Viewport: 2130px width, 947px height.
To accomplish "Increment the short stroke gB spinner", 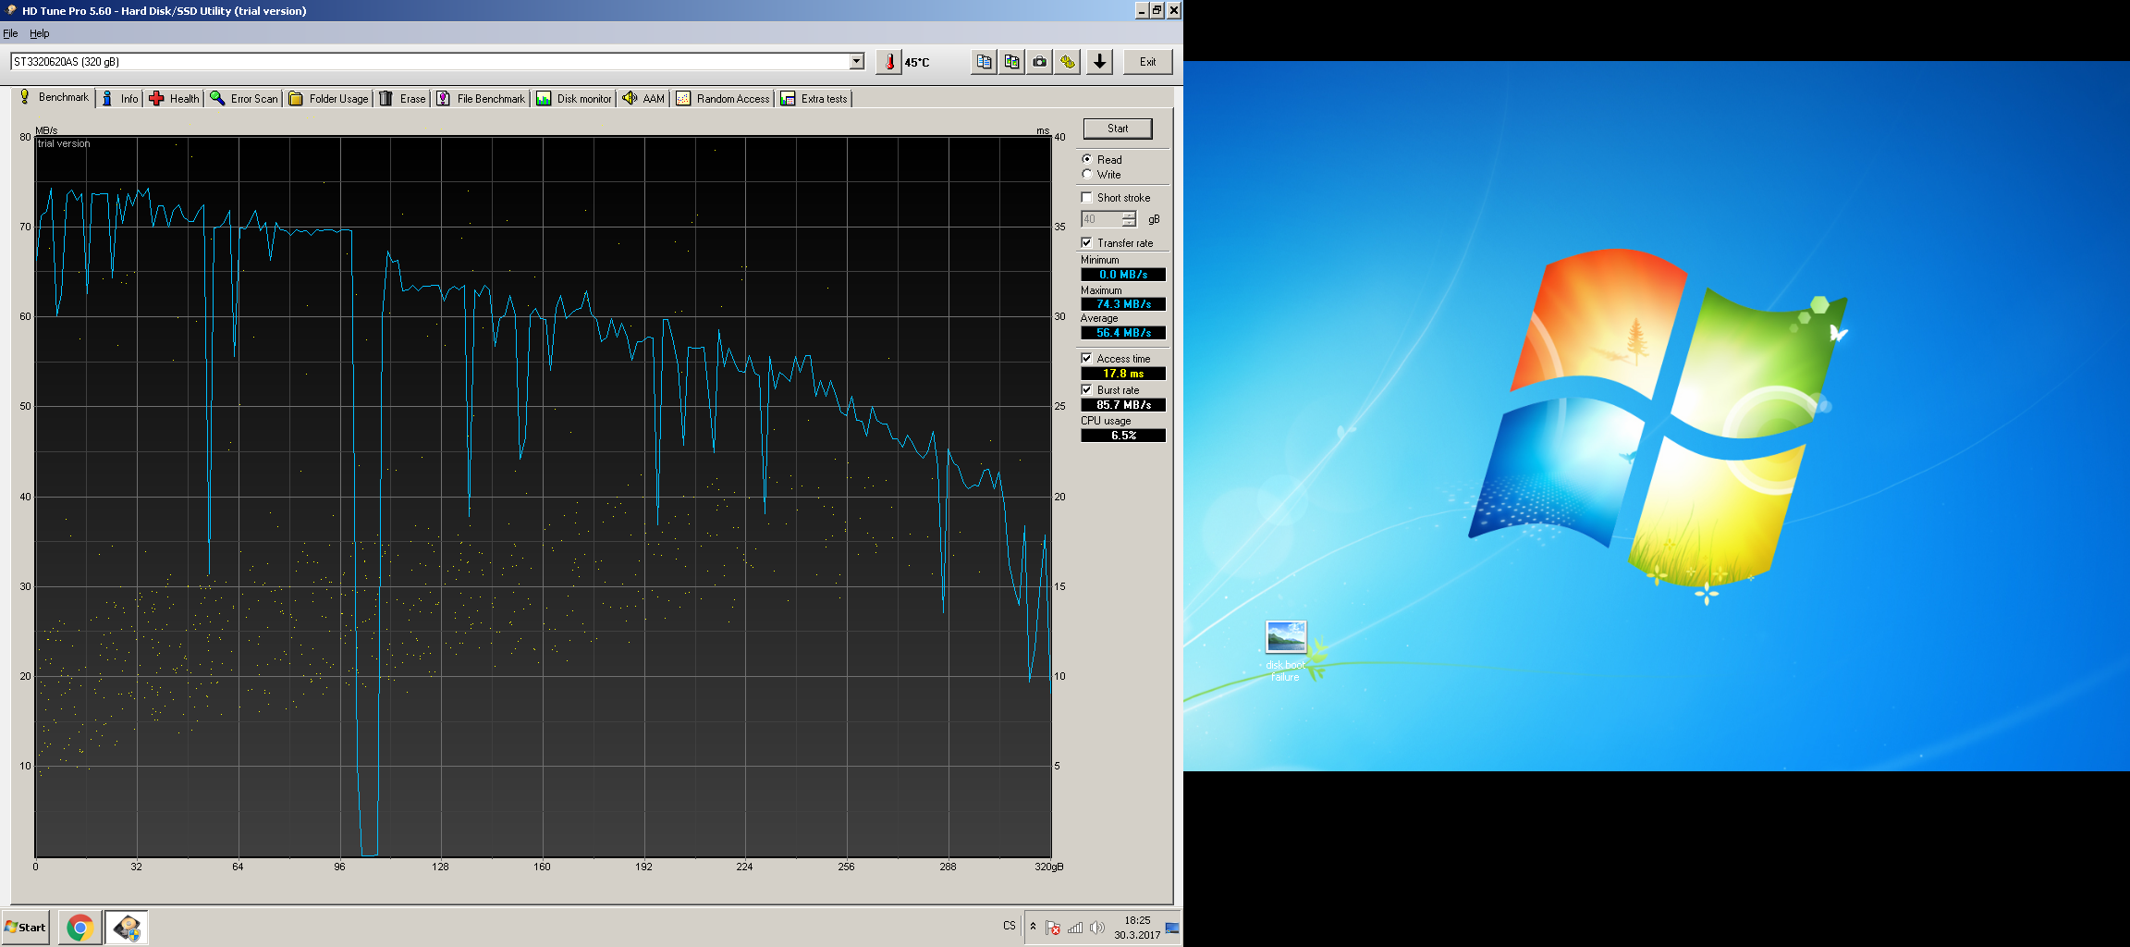I will [1129, 215].
